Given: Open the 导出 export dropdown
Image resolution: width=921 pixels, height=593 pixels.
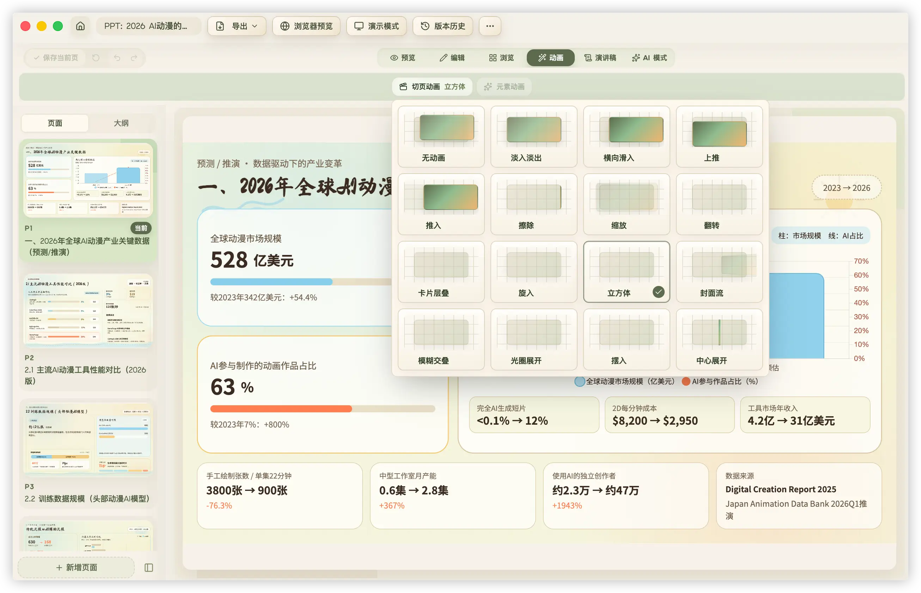Looking at the screenshot, I should 236,26.
